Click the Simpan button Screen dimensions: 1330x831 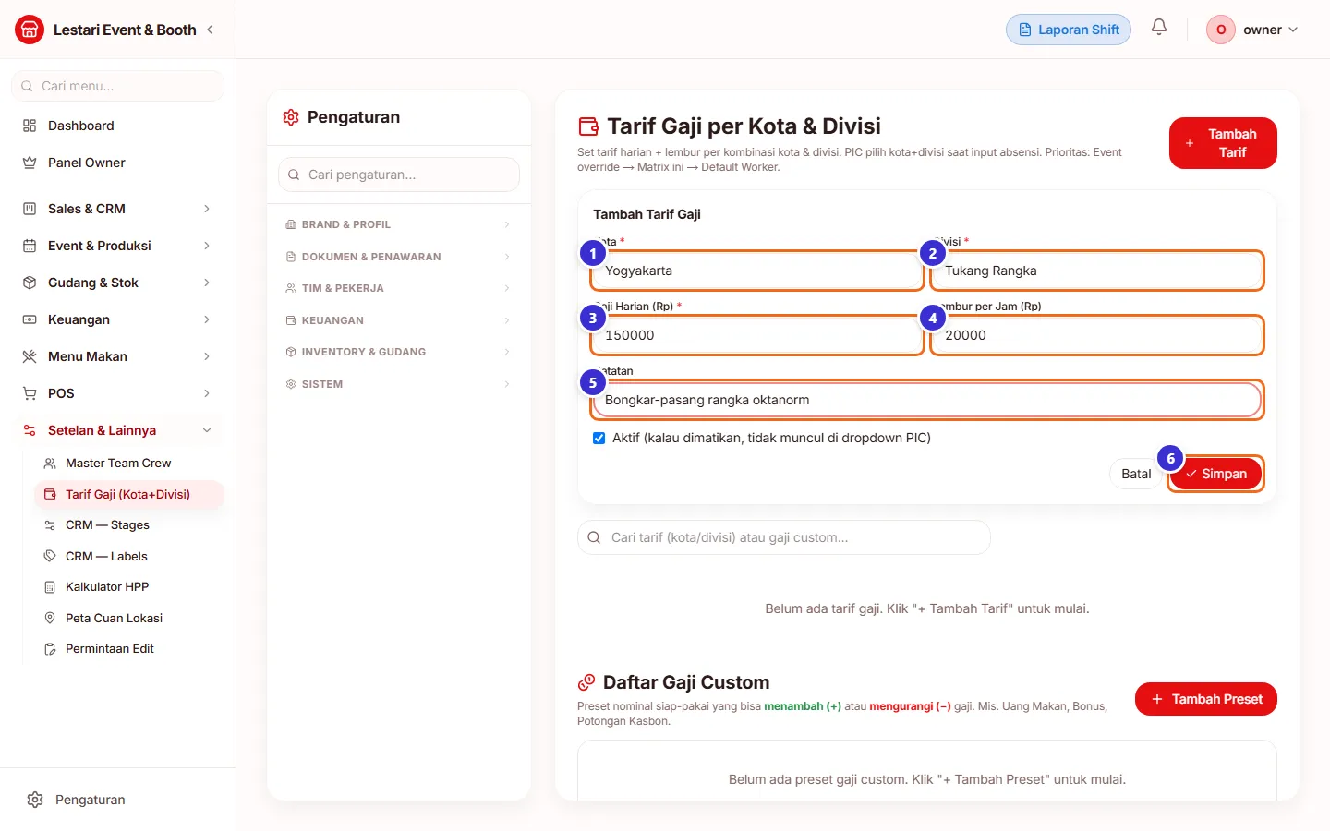[1215, 474]
